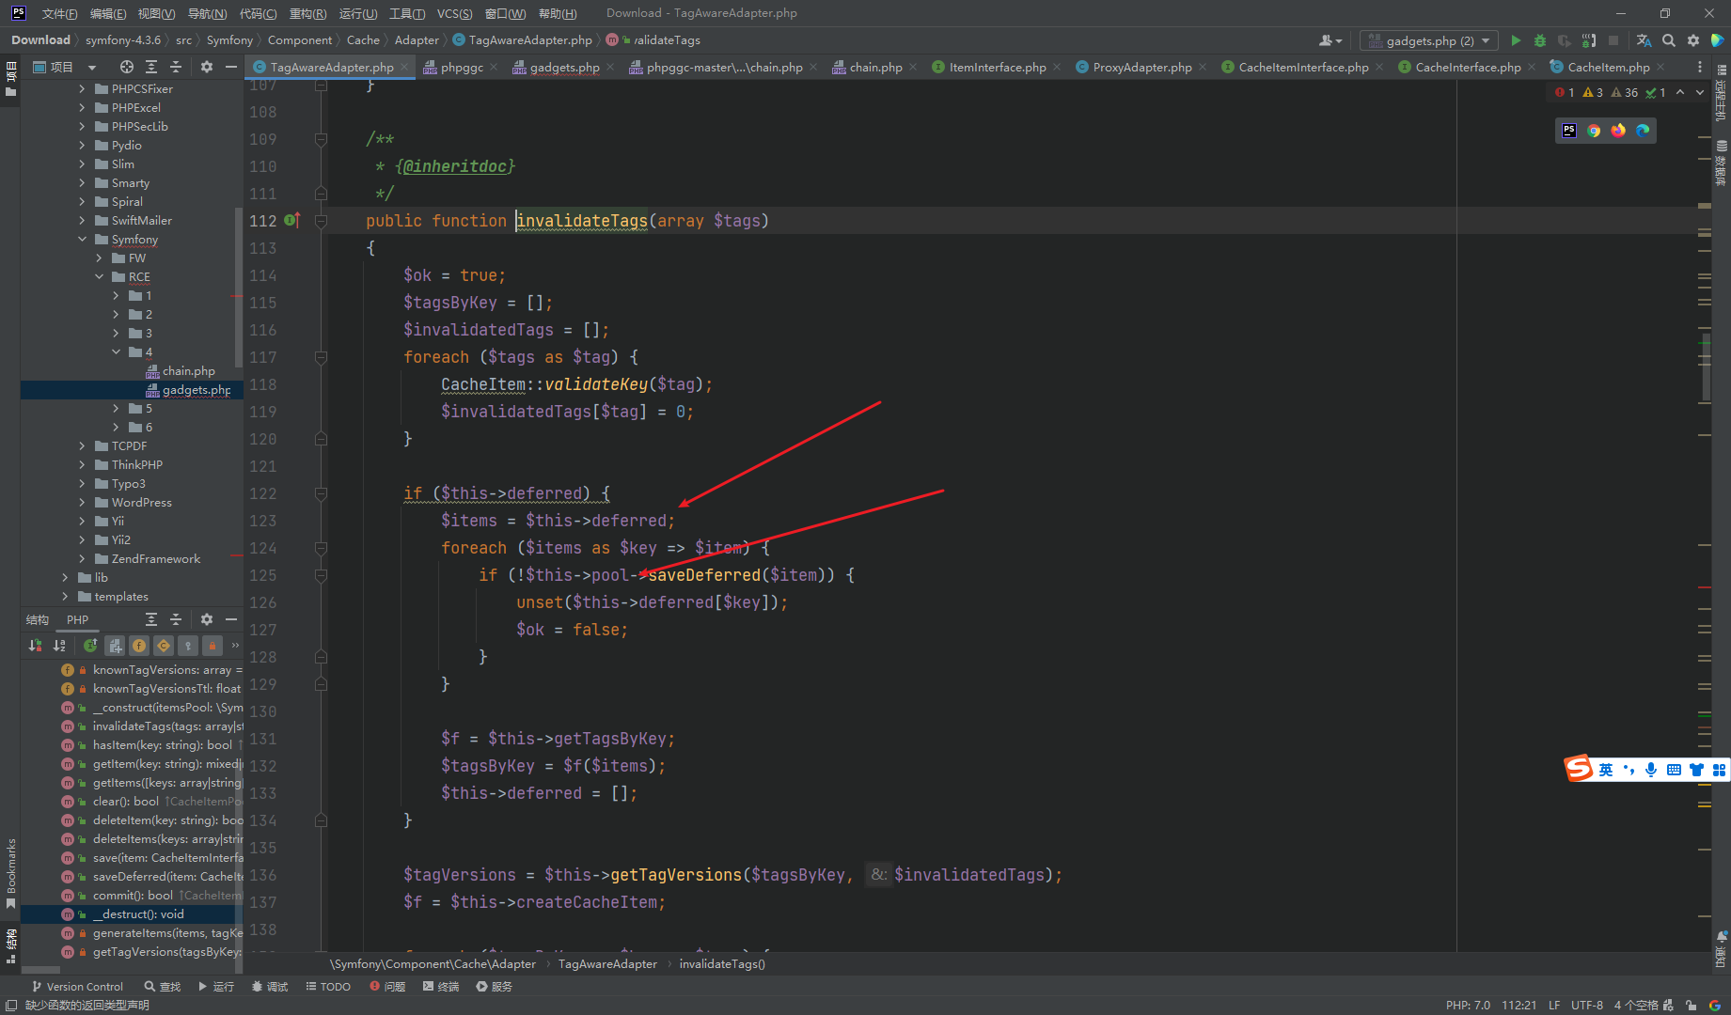Open preview in built-in PhpStorm browser icon

1569,131
